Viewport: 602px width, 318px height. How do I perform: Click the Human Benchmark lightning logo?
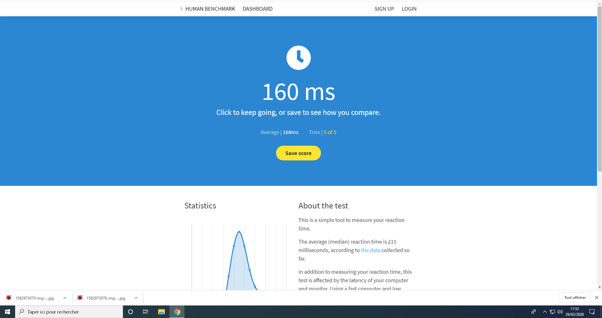coord(181,9)
